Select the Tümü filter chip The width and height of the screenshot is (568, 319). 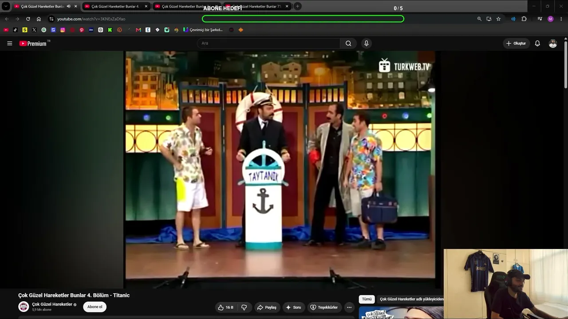(367, 300)
